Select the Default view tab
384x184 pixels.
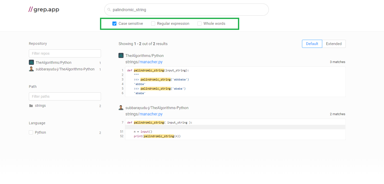point(312,44)
